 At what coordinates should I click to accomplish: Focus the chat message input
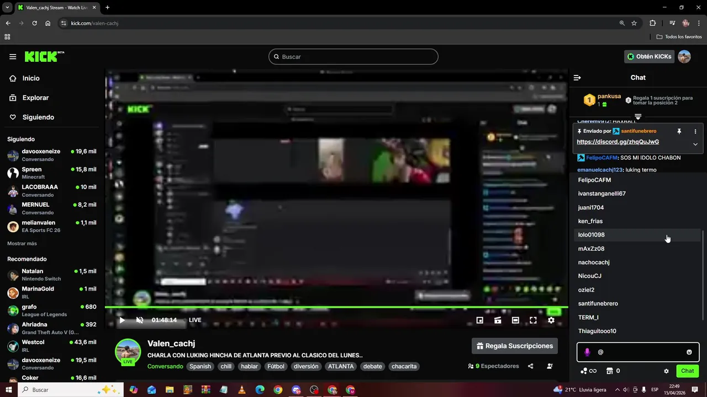pos(638,352)
